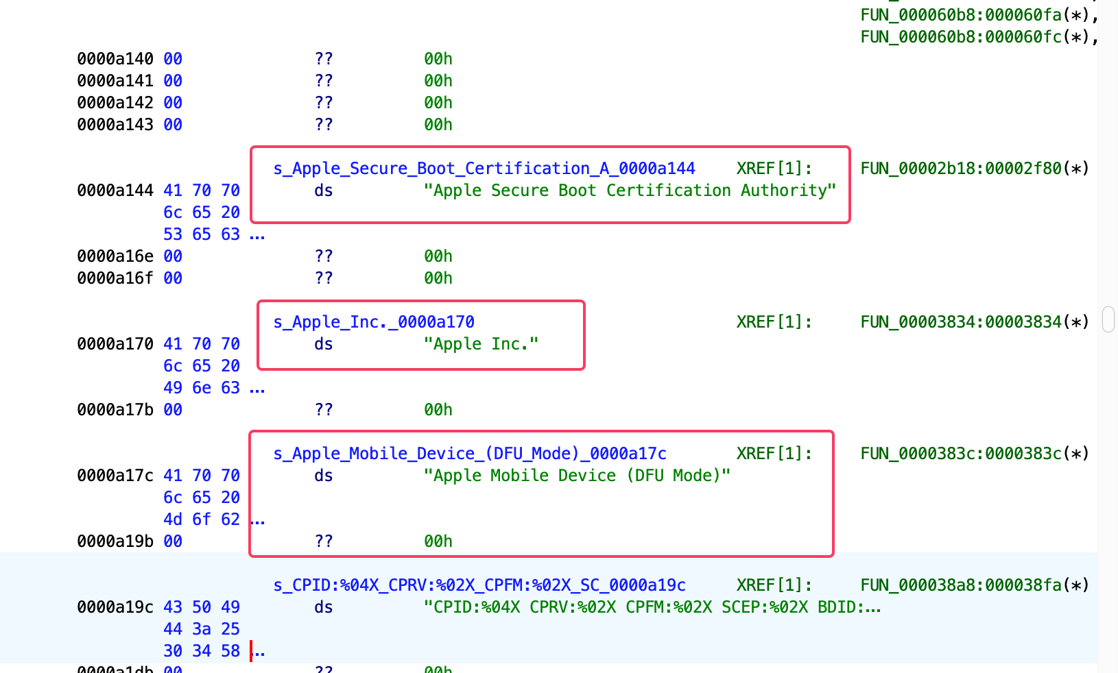Viewport: 1118px width, 673px height.
Task: Select address 0000a17b row
Action: coord(115,410)
